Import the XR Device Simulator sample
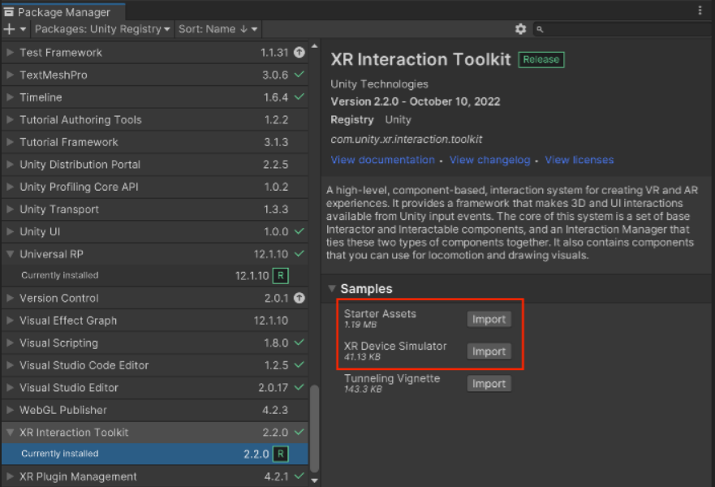Viewport: 715px width, 487px height. click(x=489, y=351)
